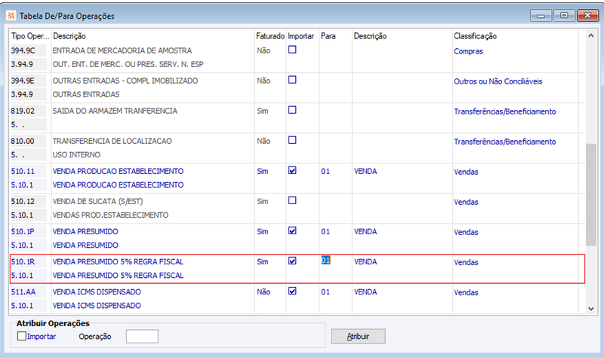Click the Classificação column header

(x=475, y=36)
